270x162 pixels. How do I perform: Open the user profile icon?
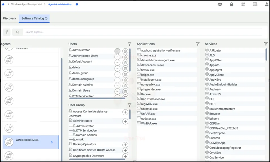267,4
